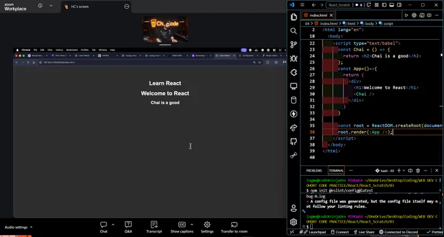Click the presenter video thumbnail
444x237 pixels.
165,30
